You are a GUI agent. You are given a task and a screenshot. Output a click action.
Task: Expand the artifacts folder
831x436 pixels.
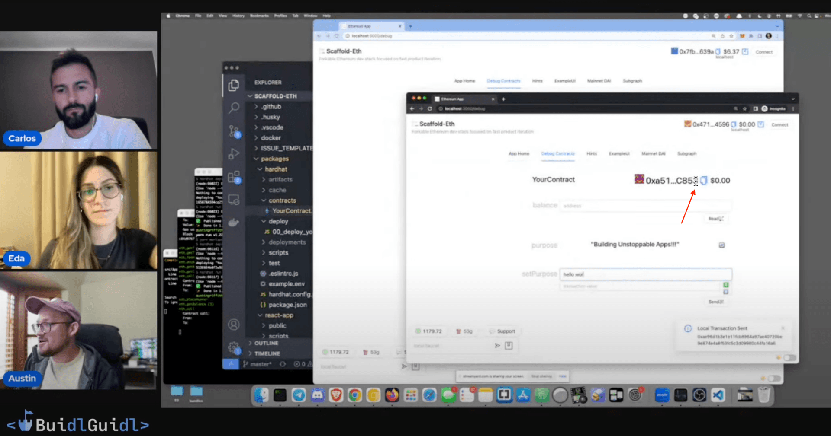(x=280, y=179)
